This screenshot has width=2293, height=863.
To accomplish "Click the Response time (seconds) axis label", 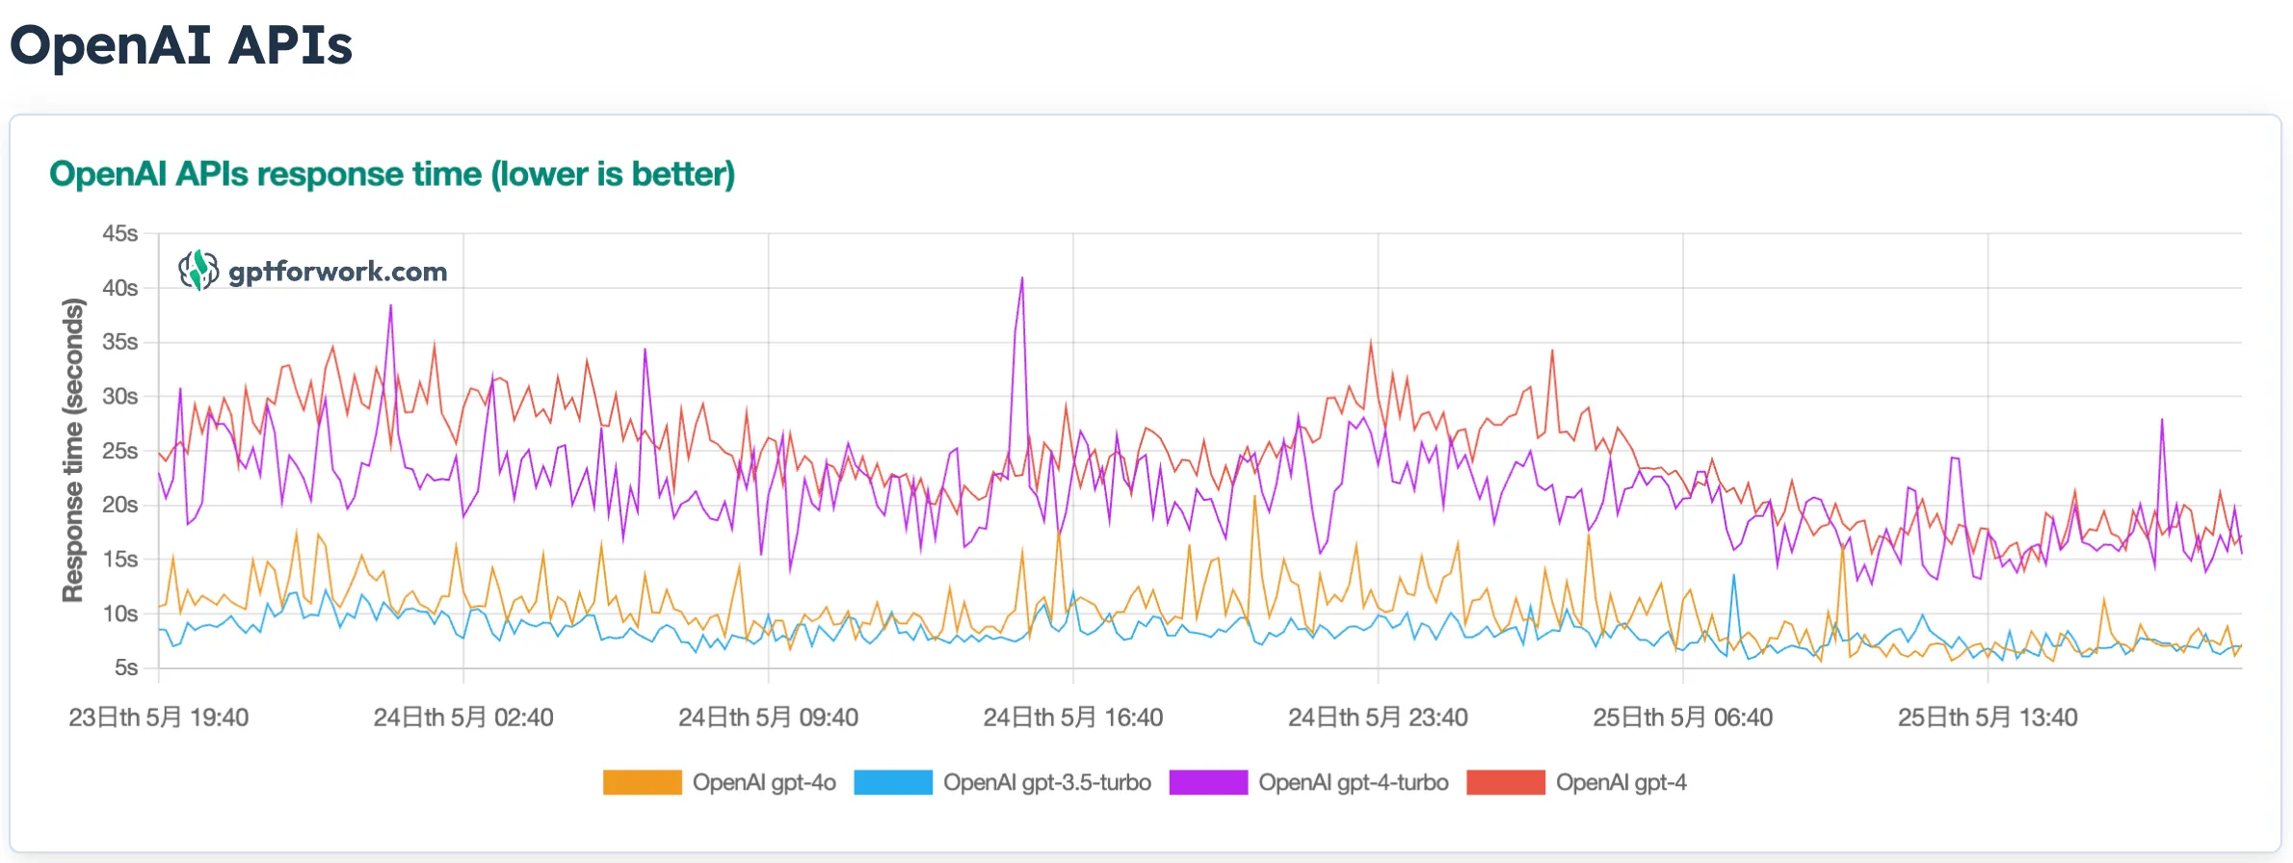I will coord(73,451).
